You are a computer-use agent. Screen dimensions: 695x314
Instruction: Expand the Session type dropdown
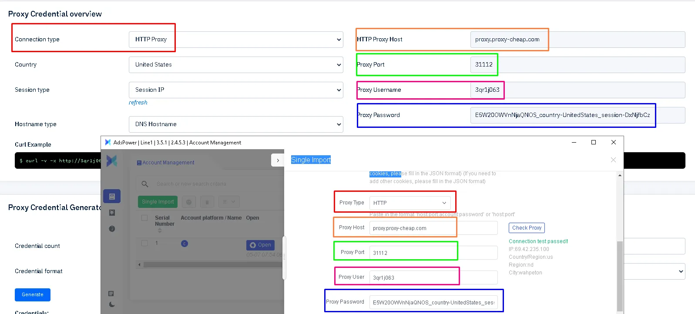236,90
